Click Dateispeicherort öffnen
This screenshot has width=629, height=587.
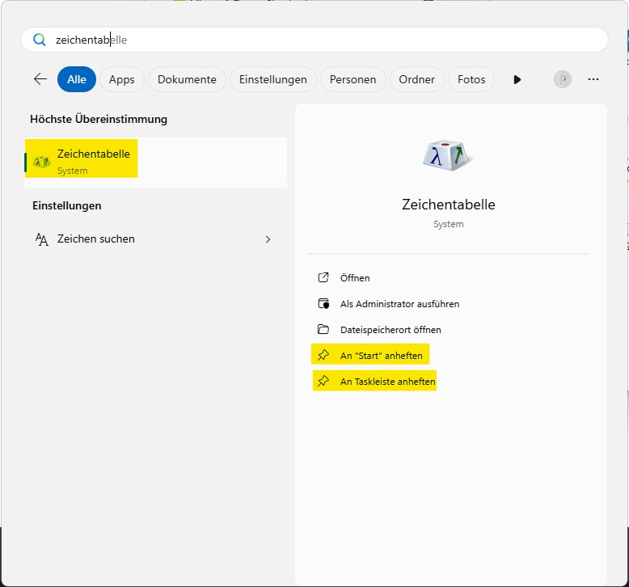coord(390,330)
